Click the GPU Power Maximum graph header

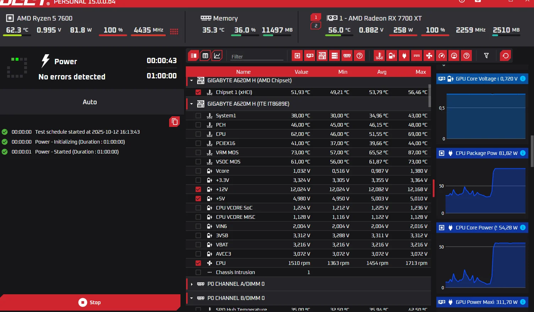pos(482,302)
